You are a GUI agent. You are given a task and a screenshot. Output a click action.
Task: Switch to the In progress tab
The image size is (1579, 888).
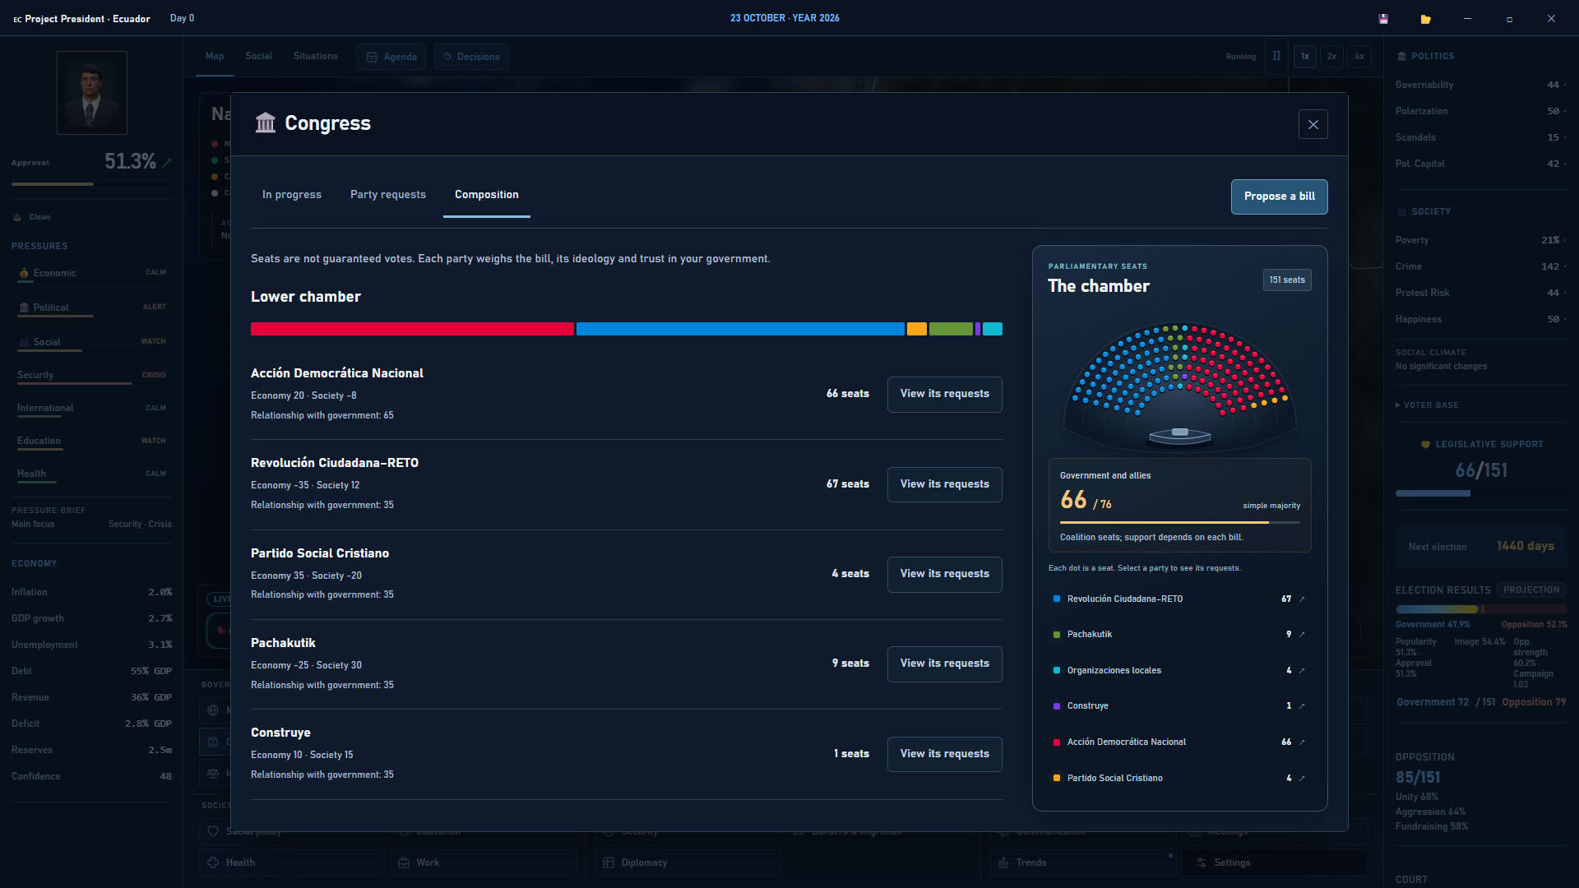click(x=292, y=195)
